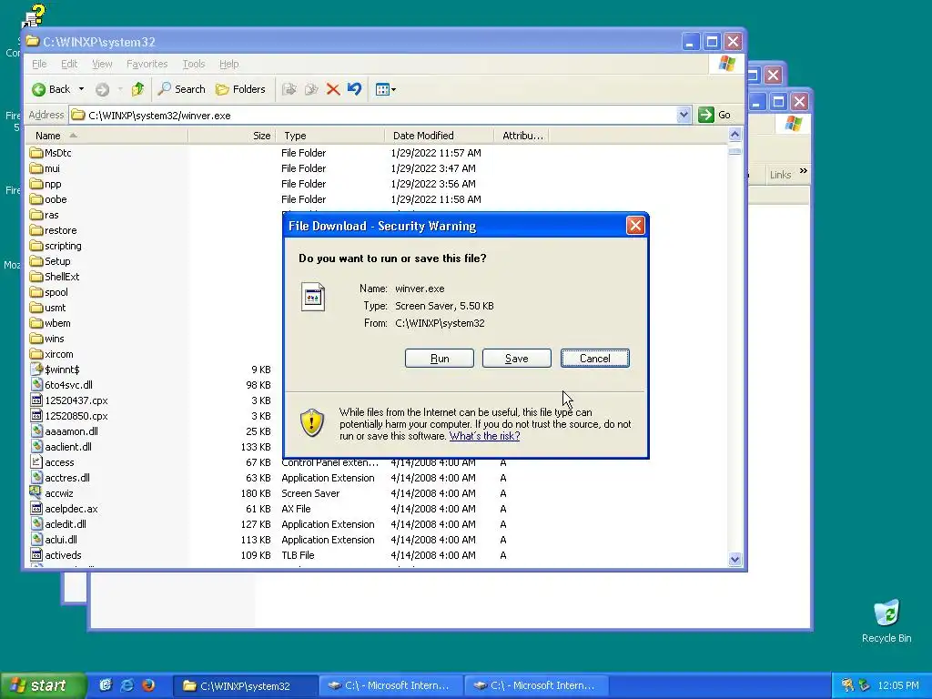
Task: Expand Links chevron in background window
Action: coord(804,171)
